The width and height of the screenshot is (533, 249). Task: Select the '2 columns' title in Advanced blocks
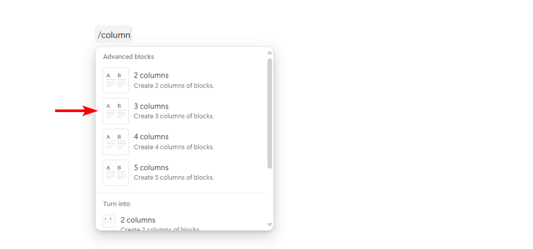coord(151,75)
